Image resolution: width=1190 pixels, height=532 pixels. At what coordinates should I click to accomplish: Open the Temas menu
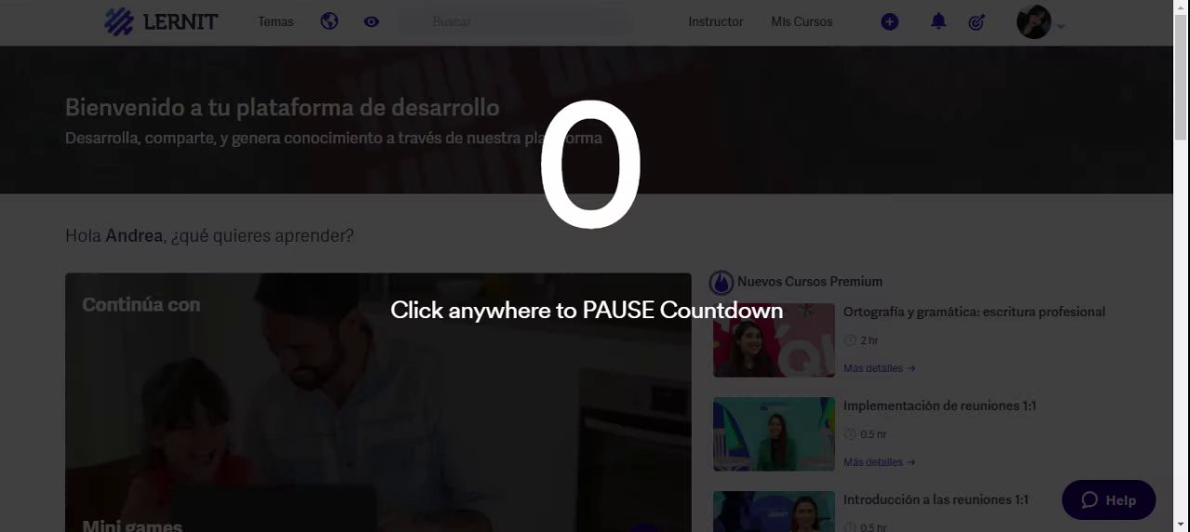click(x=275, y=21)
